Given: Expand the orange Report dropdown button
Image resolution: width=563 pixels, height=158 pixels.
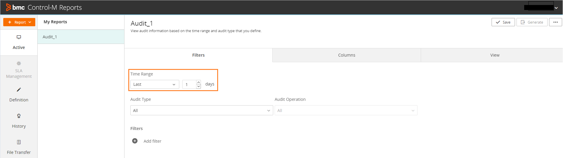Looking at the screenshot, I should click(x=19, y=22).
